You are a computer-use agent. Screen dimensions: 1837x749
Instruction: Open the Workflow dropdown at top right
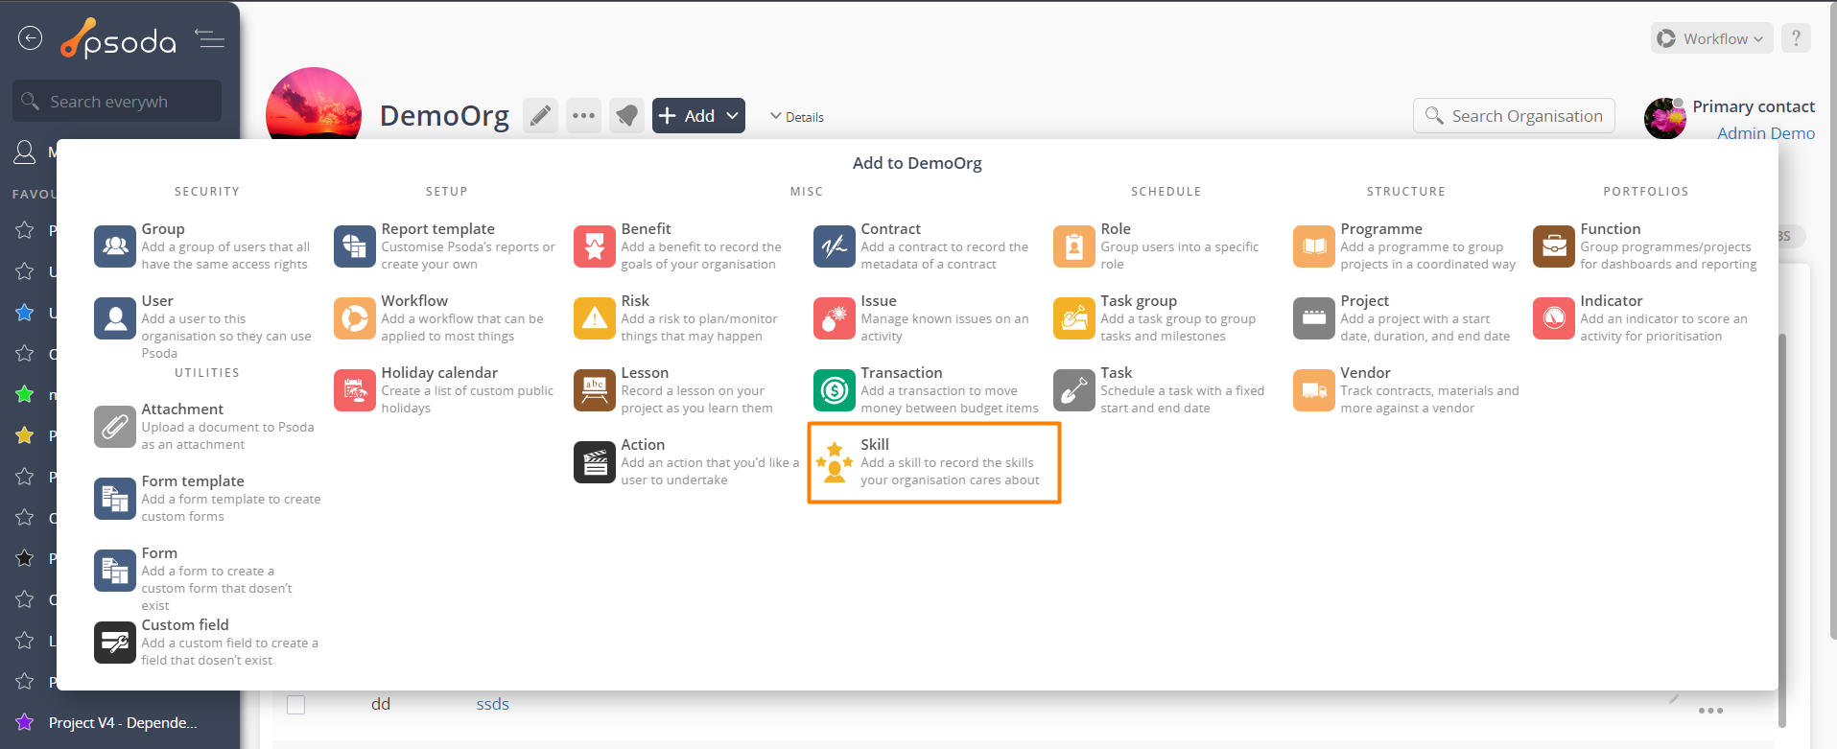[1712, 39]
